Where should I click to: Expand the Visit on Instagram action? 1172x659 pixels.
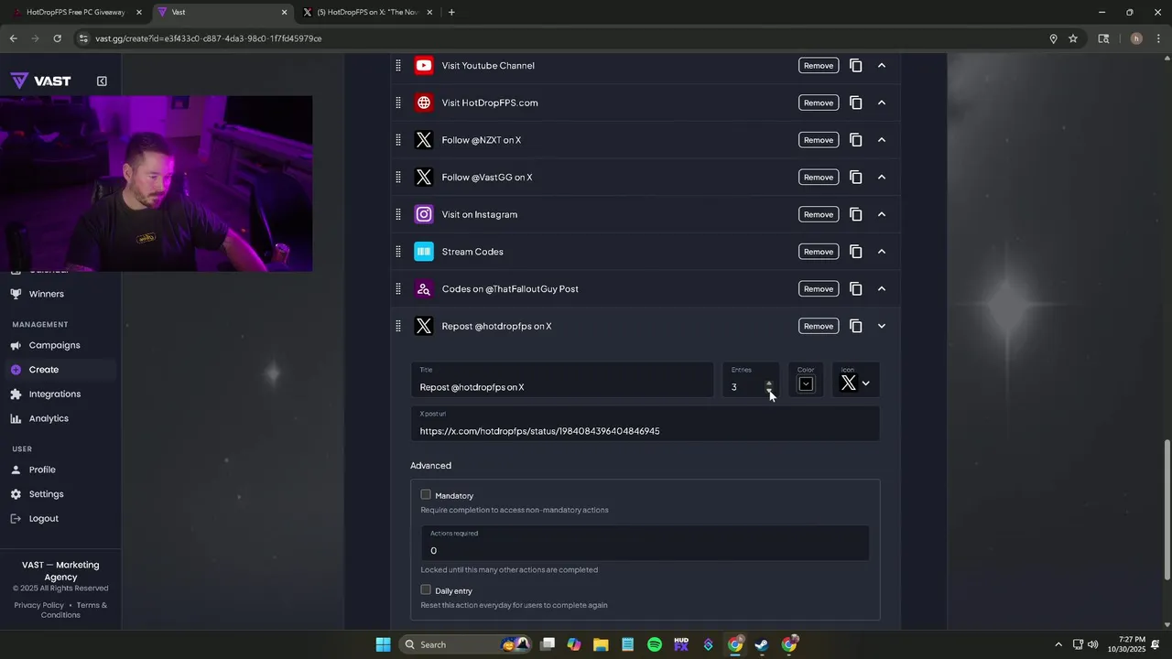point(882,214)
